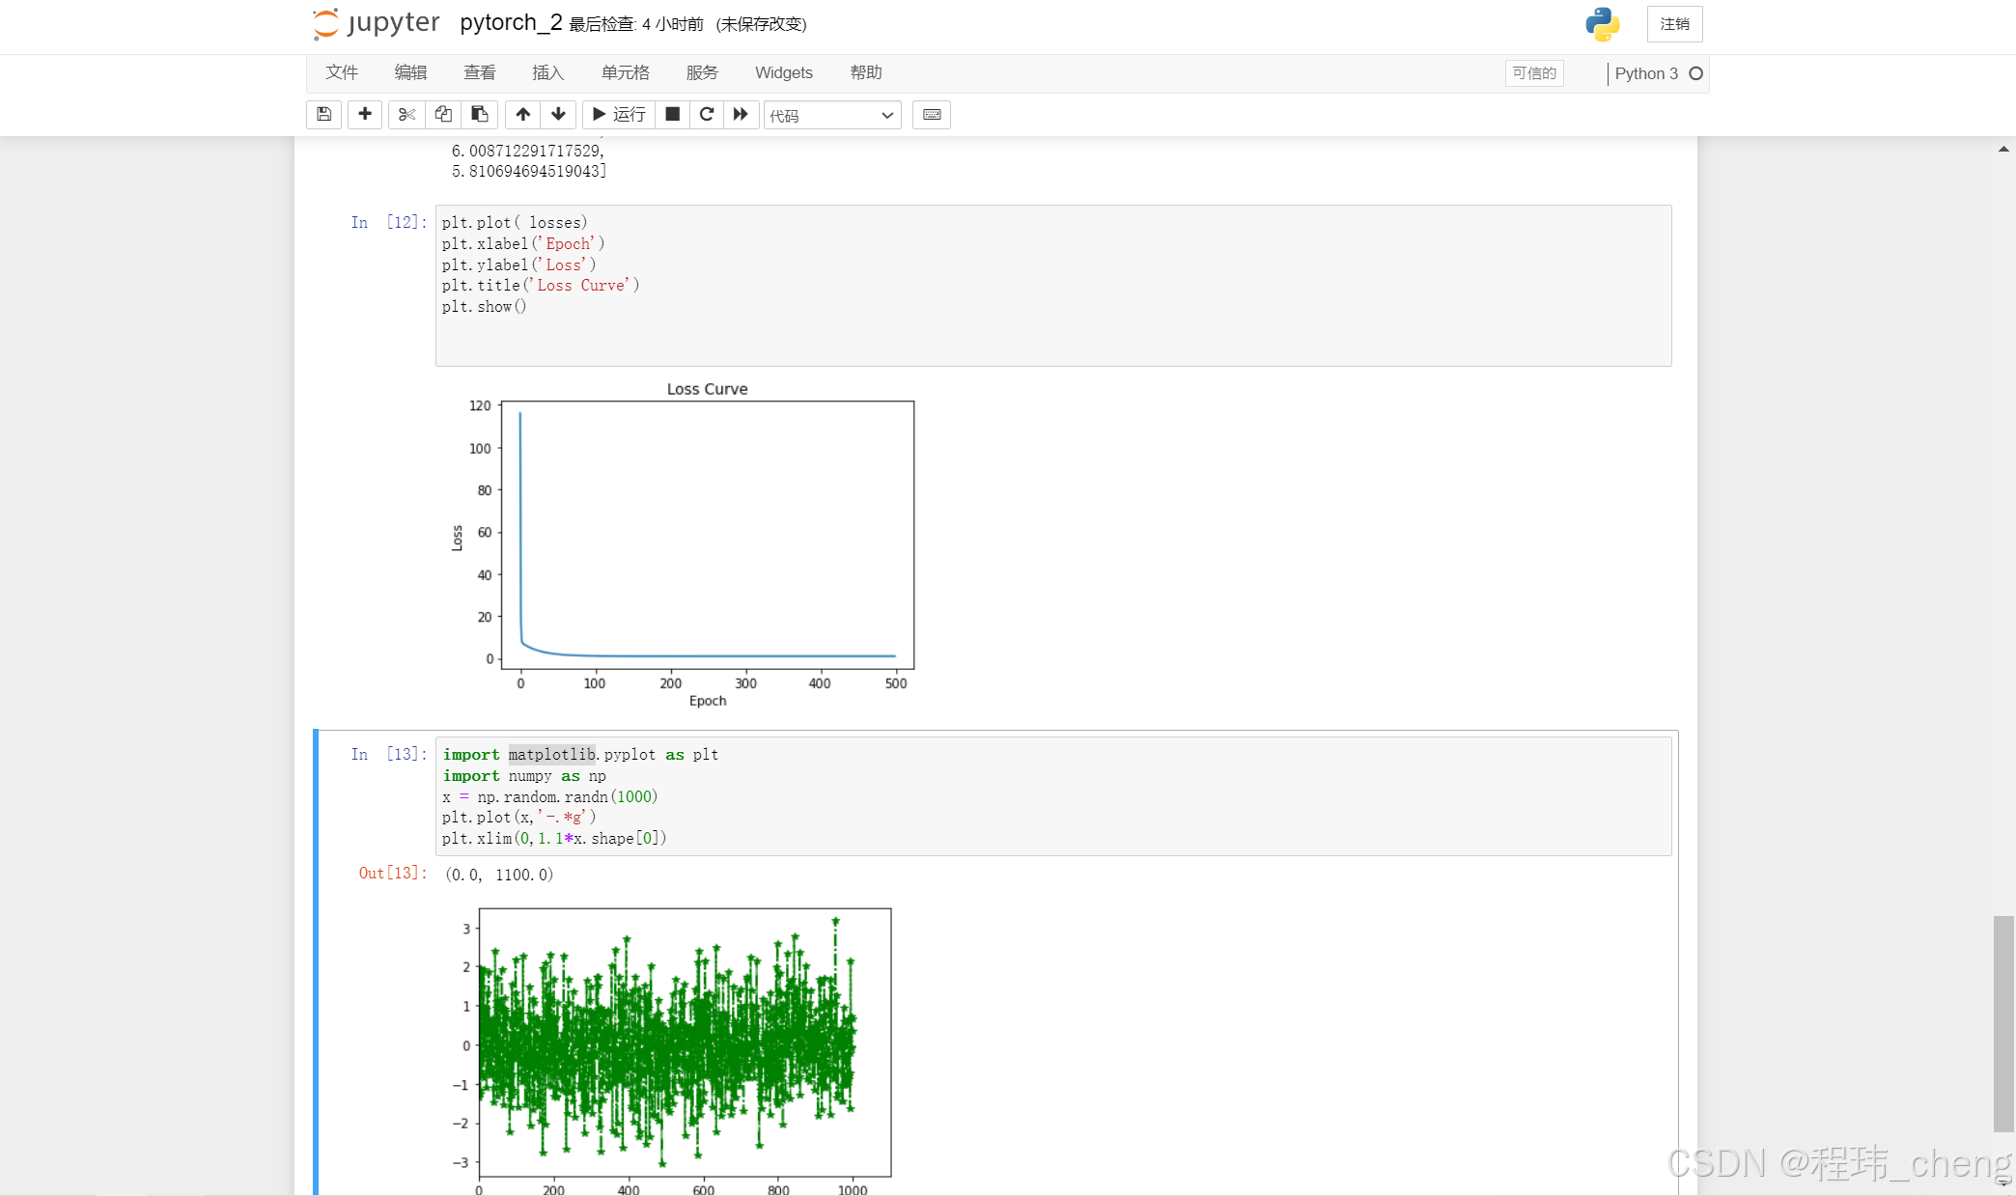
Task: Click the 可信的 trust status button
Action: (1534, 73)
